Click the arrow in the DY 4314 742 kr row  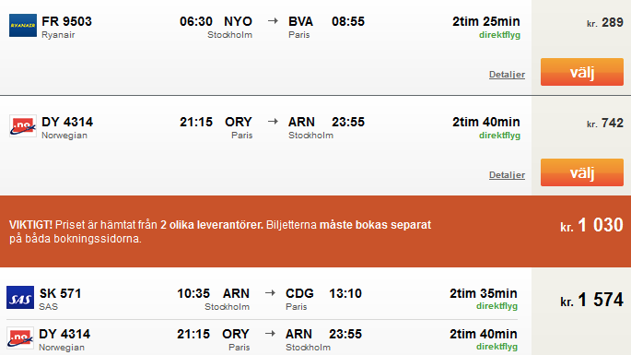pos(273,122)
